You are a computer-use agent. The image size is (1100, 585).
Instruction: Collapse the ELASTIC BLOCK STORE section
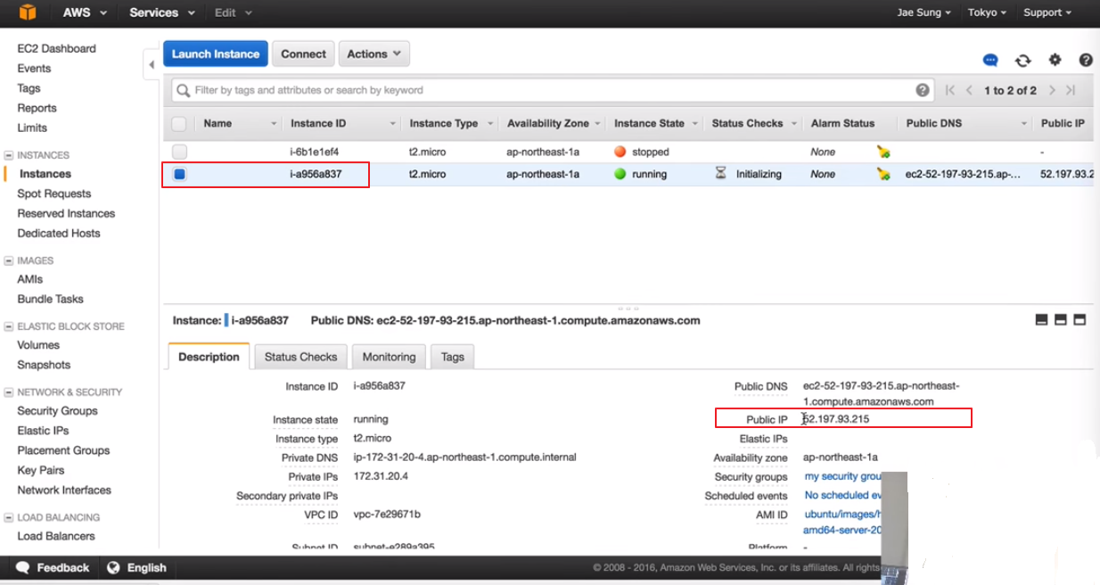(x=9, y=326)
